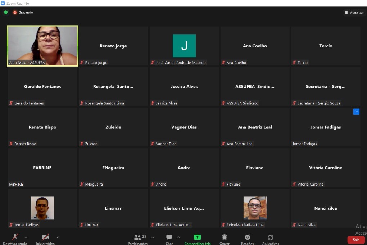This screenshot has height=245, width=367.
Task: Click the blue more options button on Jomar Fadigas tile
Action: click(356, 112)
